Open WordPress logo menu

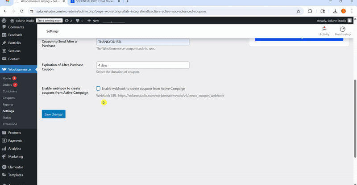(4, 21)
